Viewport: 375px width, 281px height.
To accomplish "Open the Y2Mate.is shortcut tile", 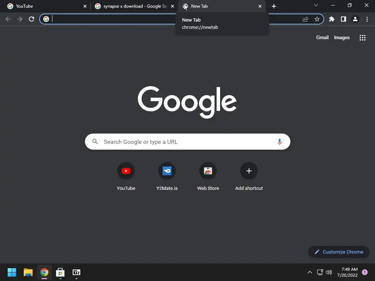I will (x=167, y=177).
